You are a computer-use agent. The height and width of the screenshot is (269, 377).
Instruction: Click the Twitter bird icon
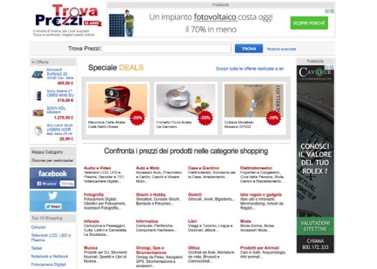(x=53, y=195)
